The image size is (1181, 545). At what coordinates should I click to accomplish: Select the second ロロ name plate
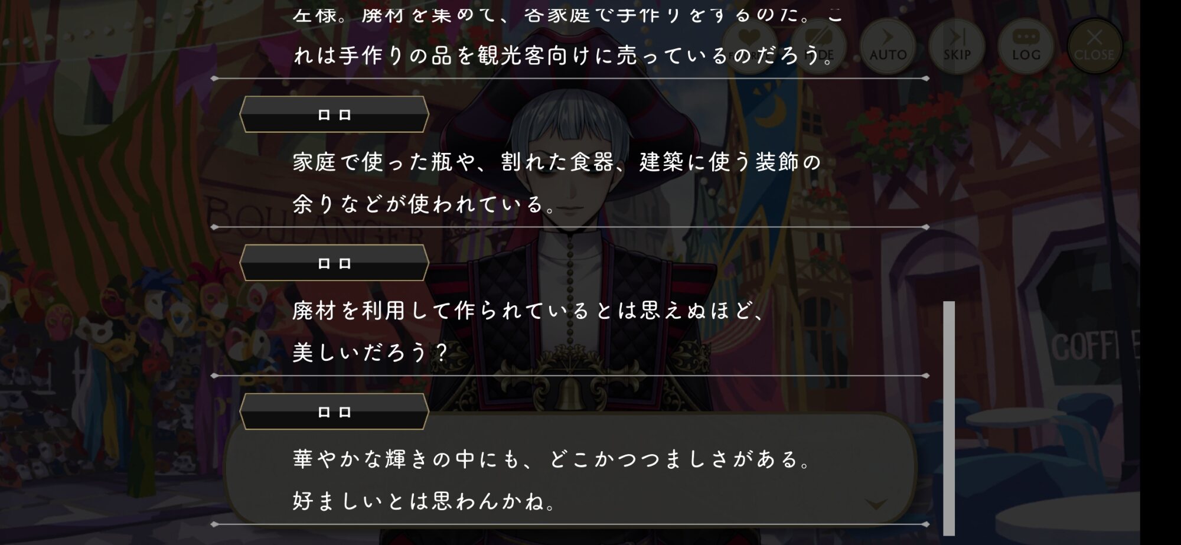334,263
